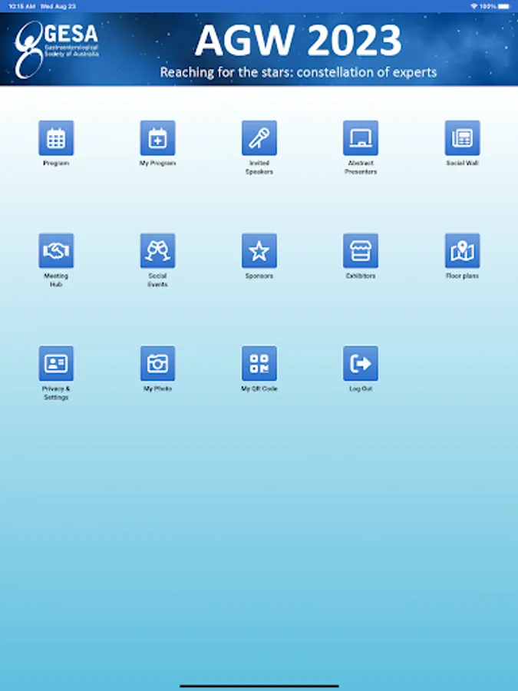Open the Floor plans map icon
This screenshot has height=691, width=518.
[x=462, y=251]
